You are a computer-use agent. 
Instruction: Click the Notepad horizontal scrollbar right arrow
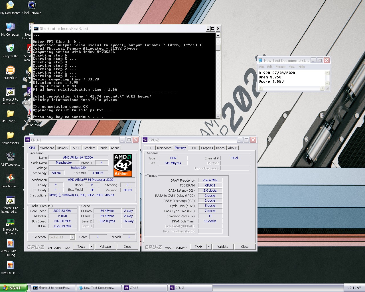click(x=323, y=88)
